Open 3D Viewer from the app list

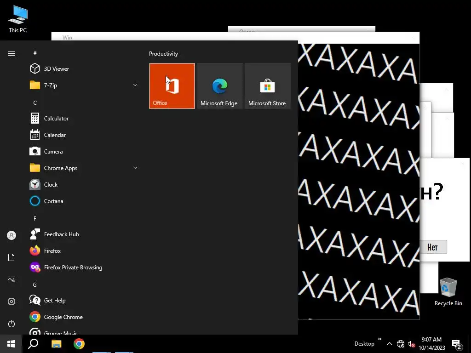pos(84,69)
